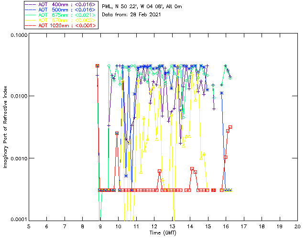Image resolution: width=306 pixels, height=245 pixels.
Task: Click the last red square marker after time 16
Action: [230, 127]
